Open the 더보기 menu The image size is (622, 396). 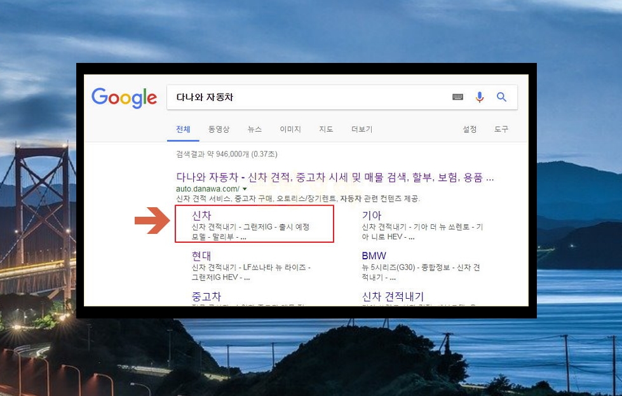362,130
